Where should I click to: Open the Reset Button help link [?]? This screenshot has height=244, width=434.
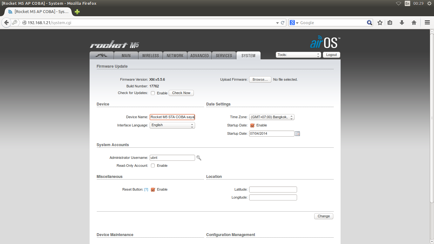click(x=146, y=189)
